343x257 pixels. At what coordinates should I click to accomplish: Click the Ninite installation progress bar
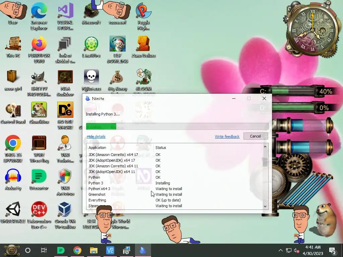[x=177, y=126]
